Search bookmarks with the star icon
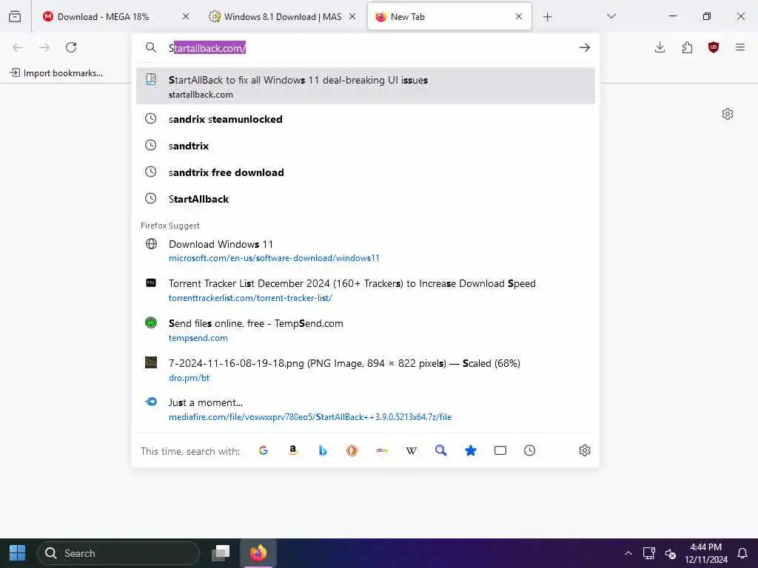 pos(470,450)
